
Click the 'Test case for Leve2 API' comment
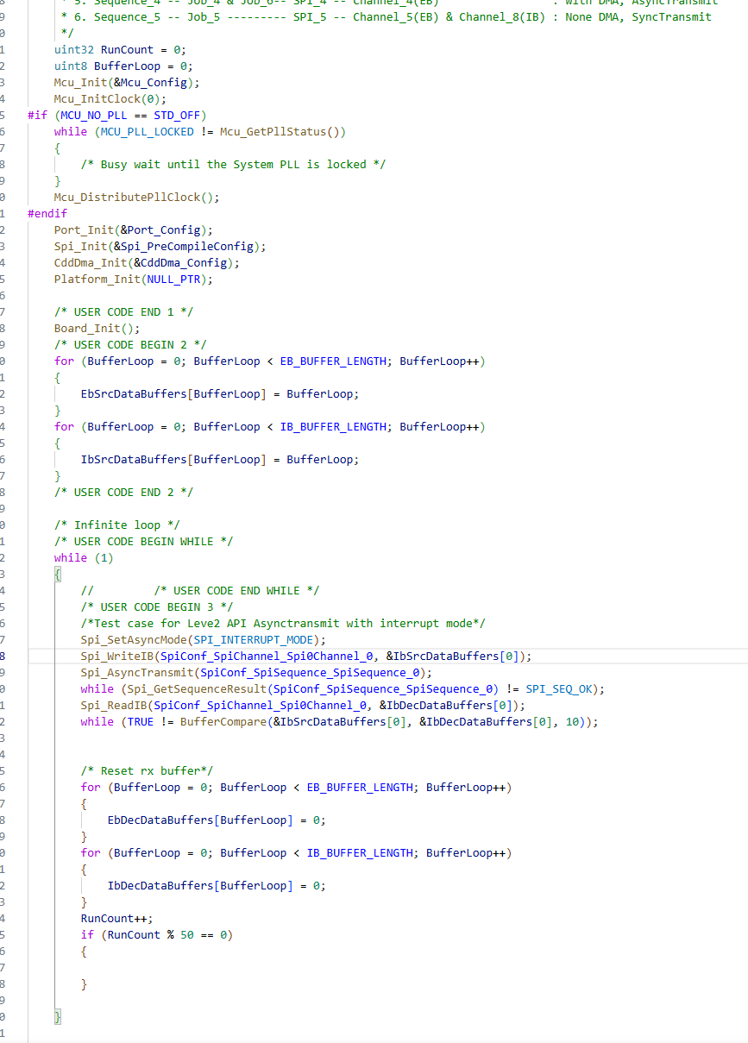283,623
